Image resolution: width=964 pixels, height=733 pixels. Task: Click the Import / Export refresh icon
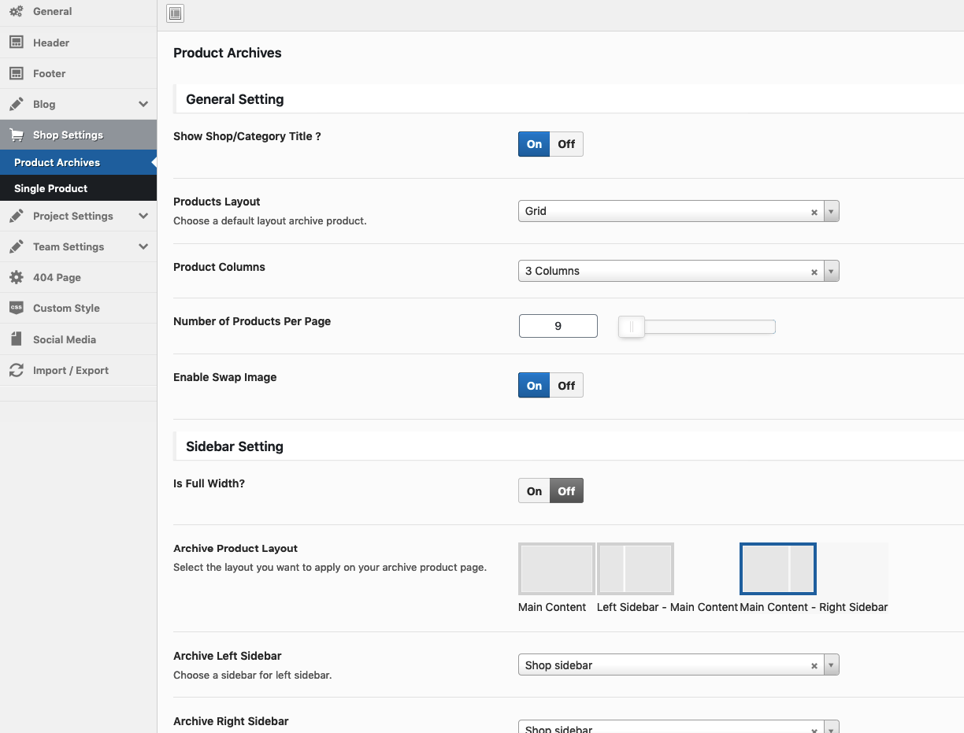tap(16, 370)
